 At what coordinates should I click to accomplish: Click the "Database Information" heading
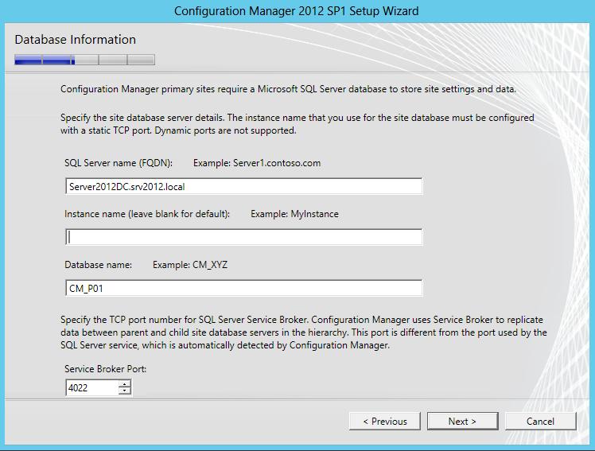pos(75,40)
